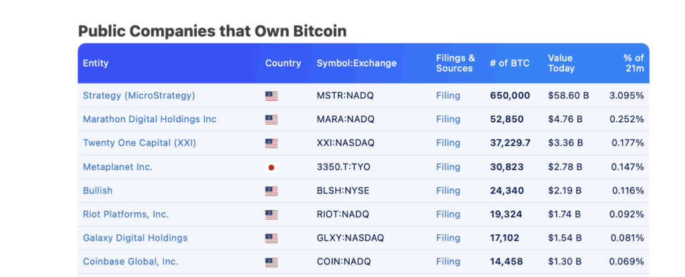This screenshot has width=685, height=277.
Task: Sort by the Entity column header
Action: 96,63
